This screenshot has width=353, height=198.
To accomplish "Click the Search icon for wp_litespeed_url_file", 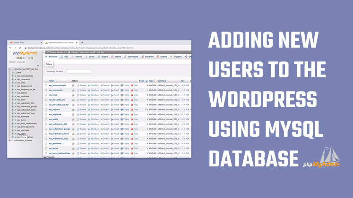I will pyautogui.click(x=102, y=105).
